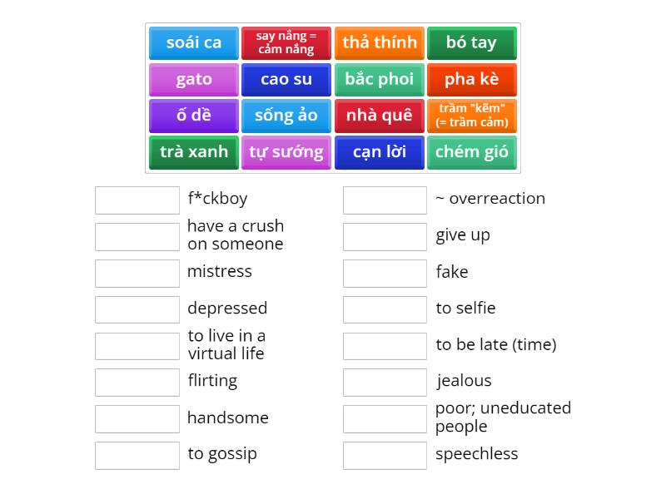
Task: Select the "chém gió" tile
Action: tap(472, 152)
